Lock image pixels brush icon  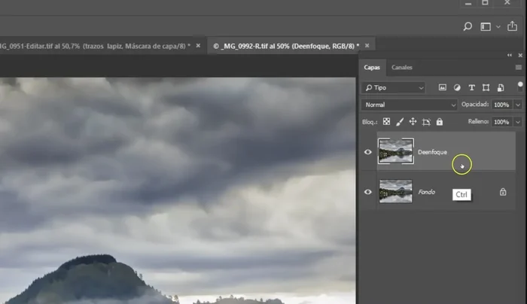[x=400, y=121]
